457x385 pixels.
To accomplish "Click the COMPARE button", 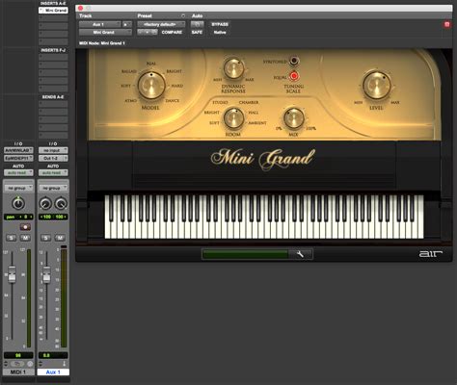I will [x=172, y=33].
